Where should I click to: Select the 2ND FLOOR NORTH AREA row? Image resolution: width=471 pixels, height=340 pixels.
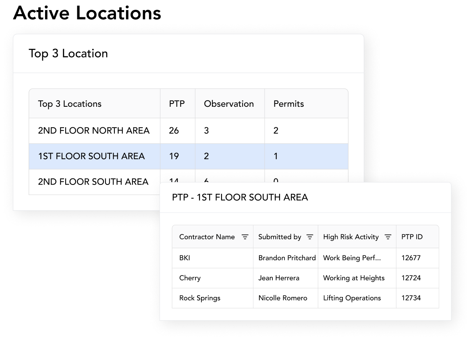tap(93, 131)
